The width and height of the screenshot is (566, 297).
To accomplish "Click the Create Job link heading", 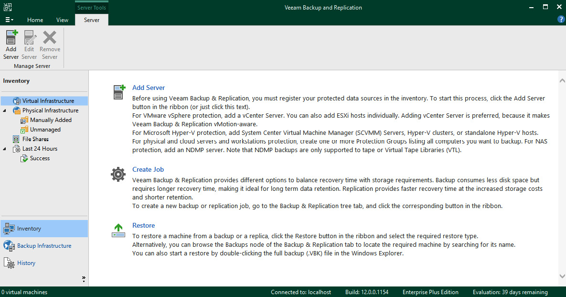I will (x=148, y=169).
